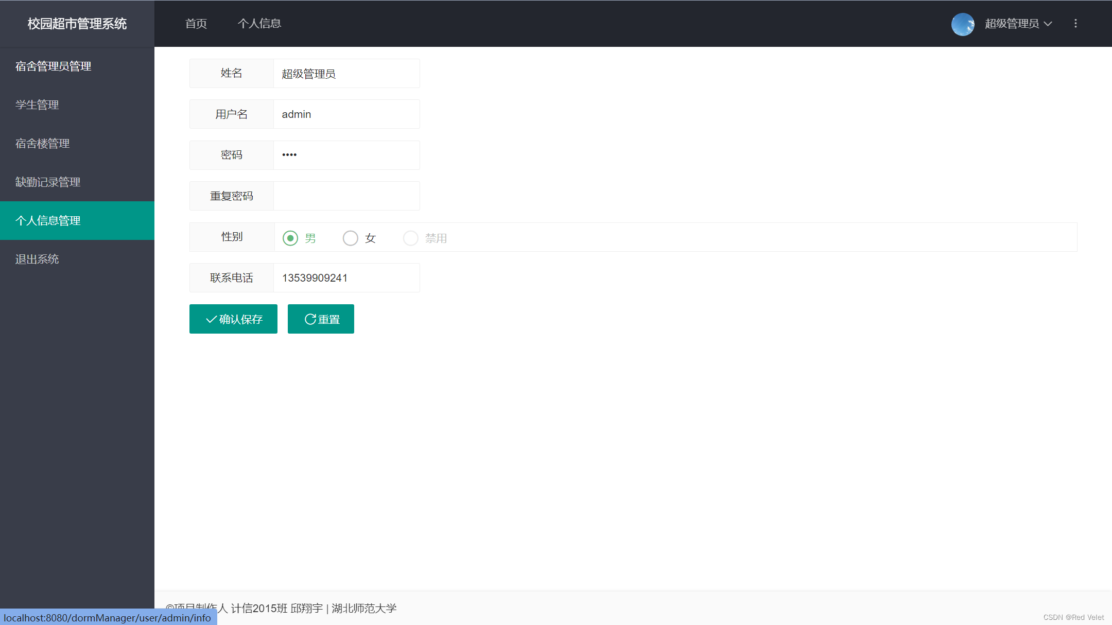Screen dimensions: 1112x625
Task: Click the 重置 reset button
Action: [321, 319]
